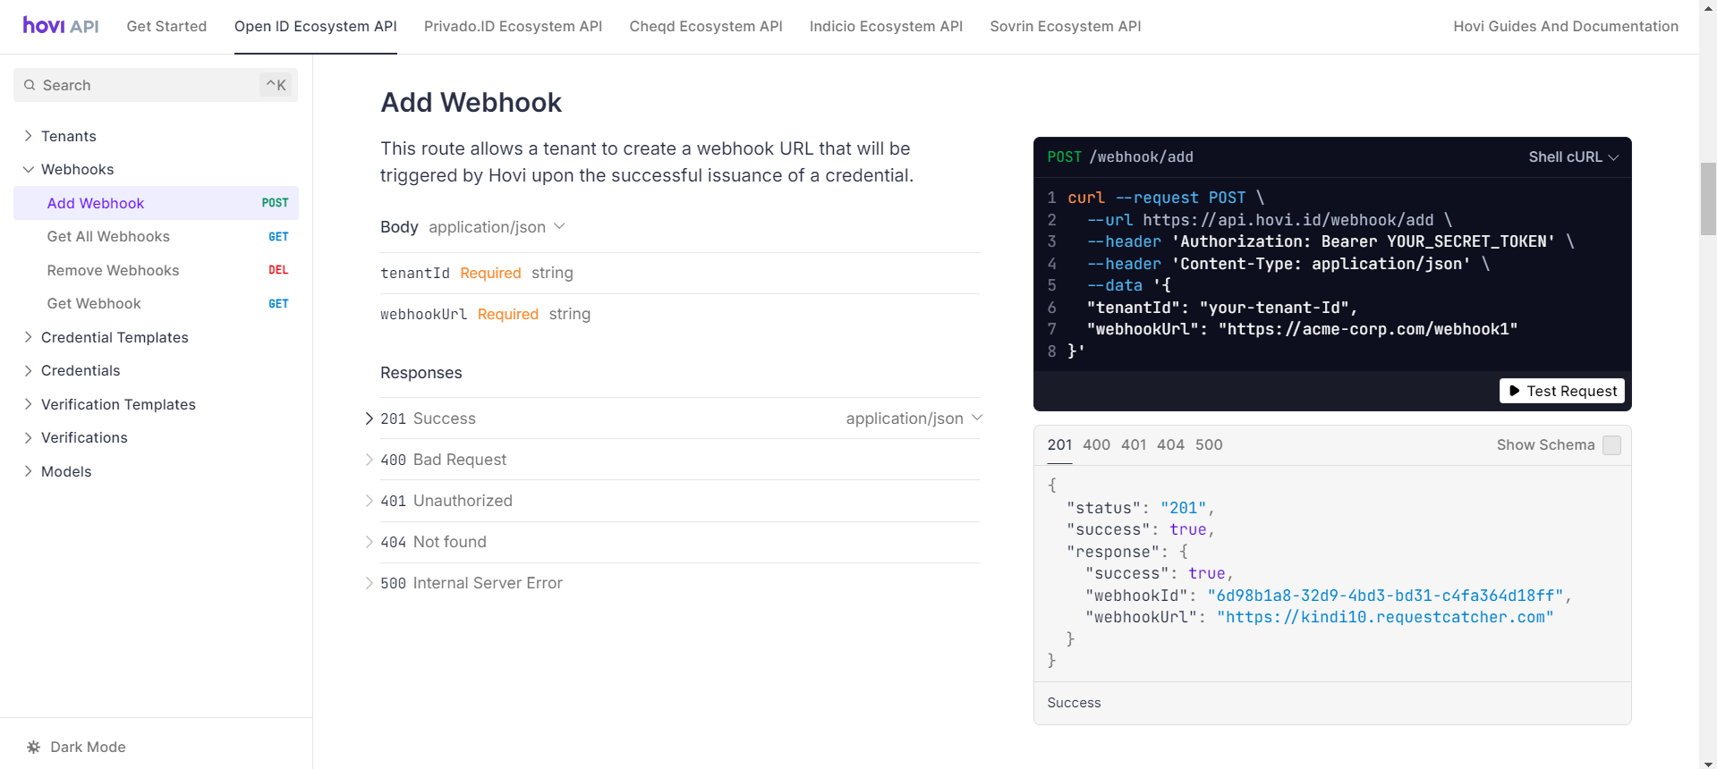Switch to the Cheqd Ecosystem API tab
The height and width of the screenshot is (769, 1717).
click(705, 26)
